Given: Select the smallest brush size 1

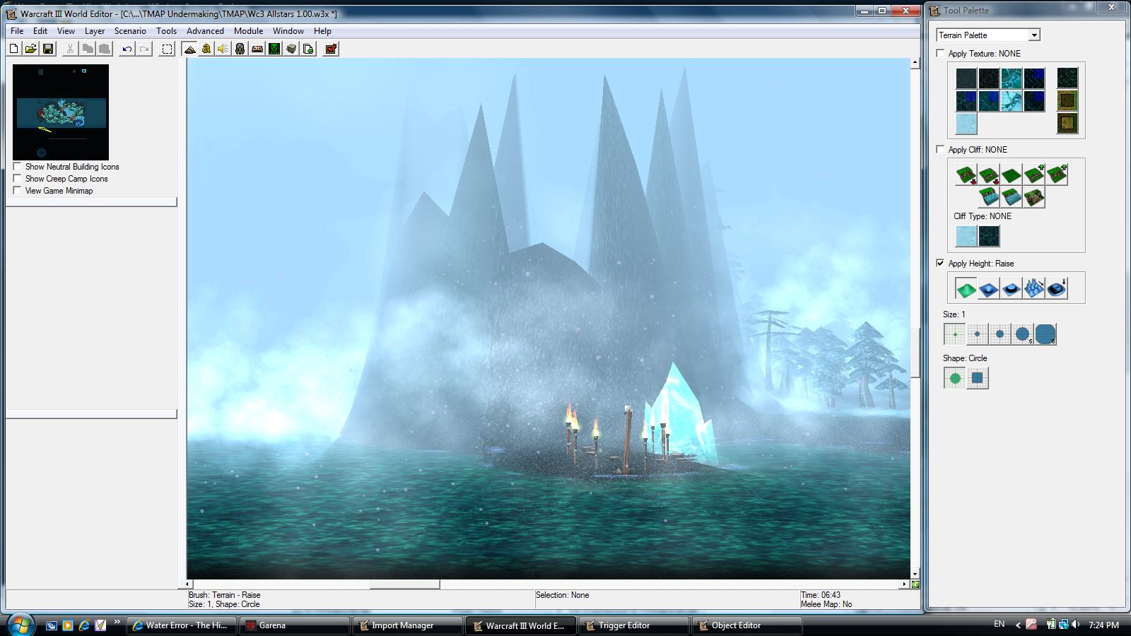Looking at the screenshot, I should click(x=954, y=334).
